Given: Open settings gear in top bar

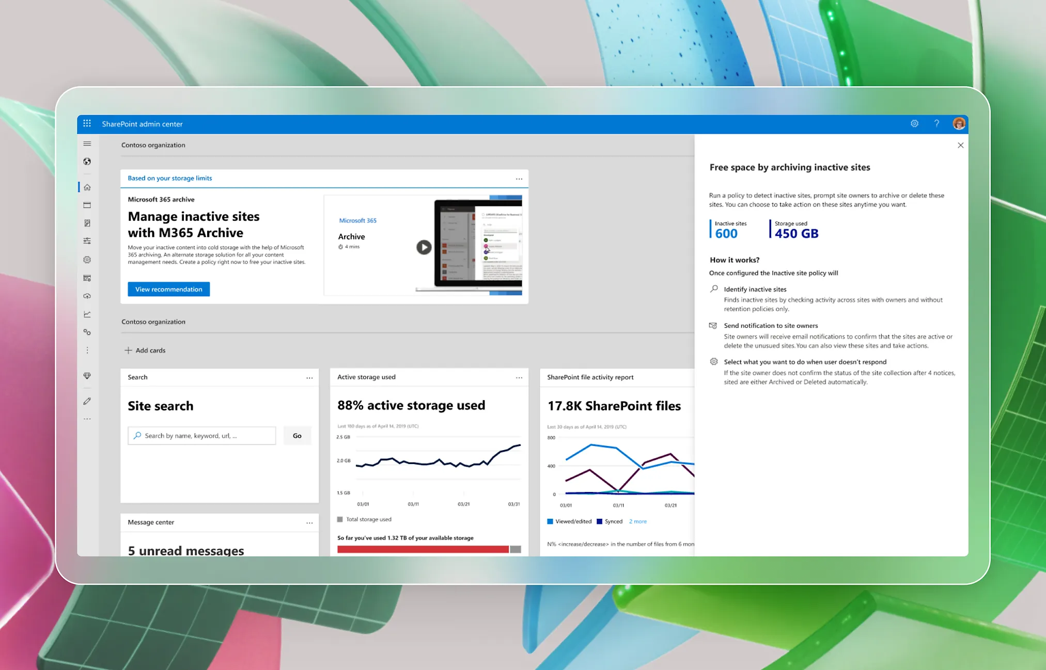Looking at the screenshot, I should coord(914,124).
